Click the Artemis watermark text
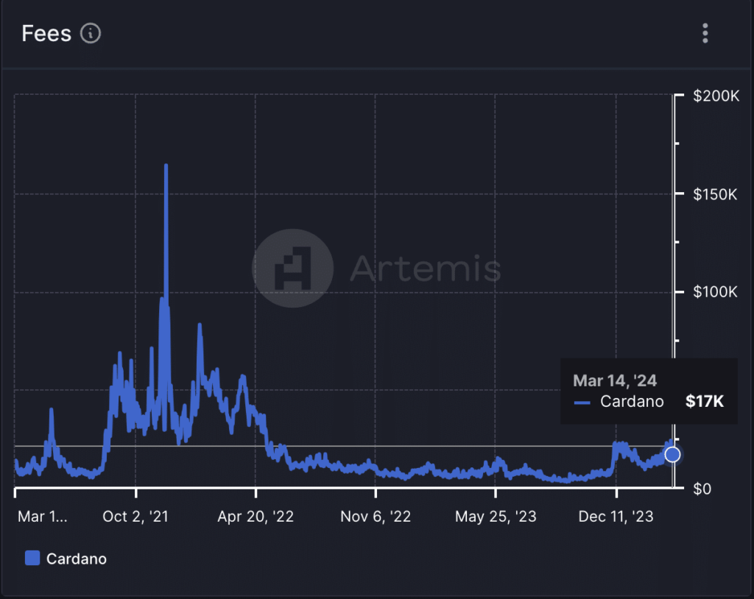 [x=425, y=268]
